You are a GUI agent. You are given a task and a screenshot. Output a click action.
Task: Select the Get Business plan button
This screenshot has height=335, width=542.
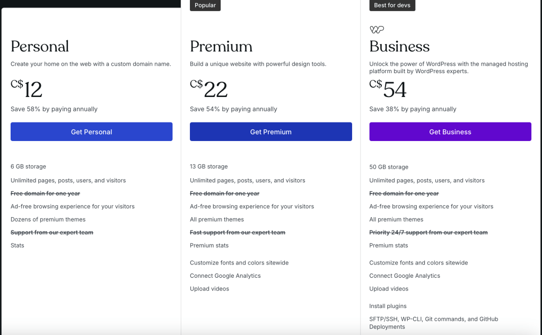[x=450, y=132]
